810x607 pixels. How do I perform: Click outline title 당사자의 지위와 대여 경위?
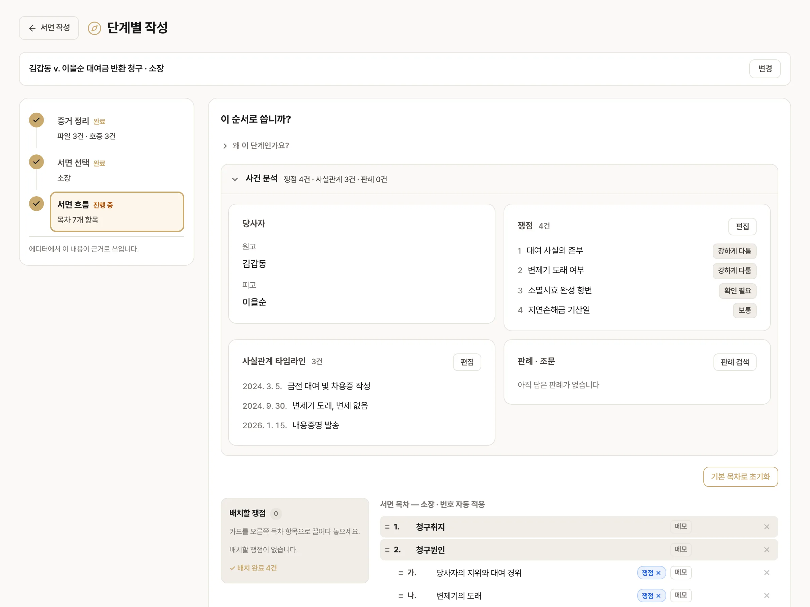pyautogui.click(x=478, y=573)
